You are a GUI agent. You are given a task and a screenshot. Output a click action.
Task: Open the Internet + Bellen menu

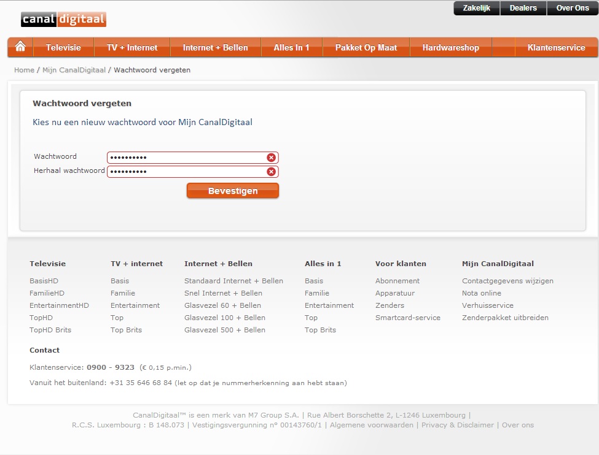click(216, 47)
